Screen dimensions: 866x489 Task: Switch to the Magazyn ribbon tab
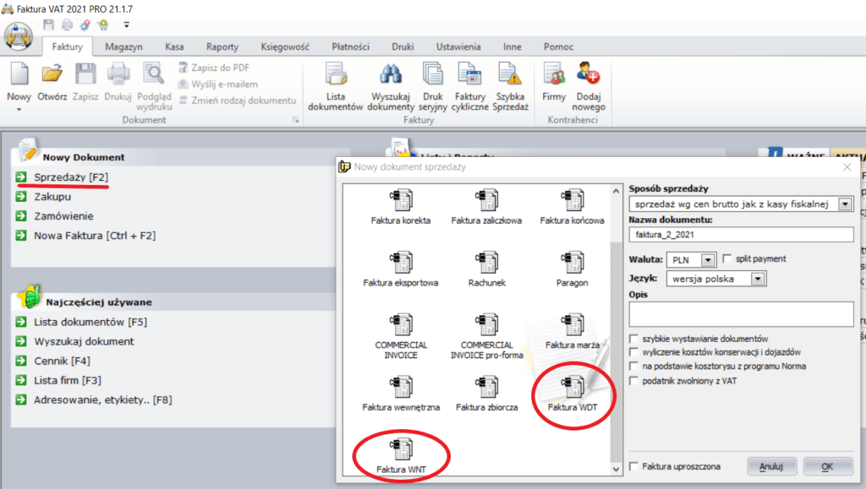coord(123,47)
